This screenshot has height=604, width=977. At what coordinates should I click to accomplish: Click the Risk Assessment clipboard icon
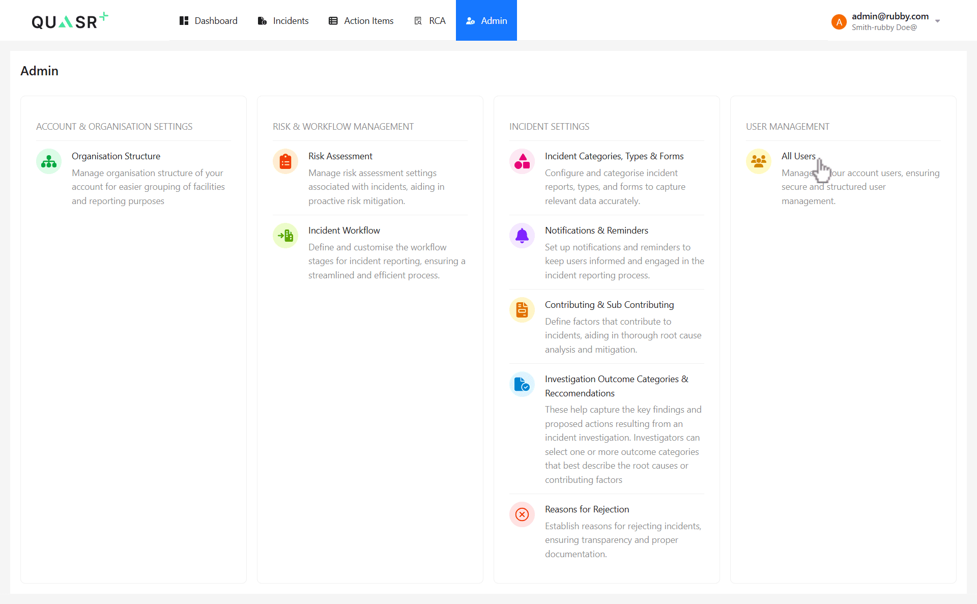(x=285, y=161)
